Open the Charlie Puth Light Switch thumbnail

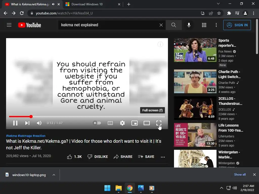pos(195,81)
